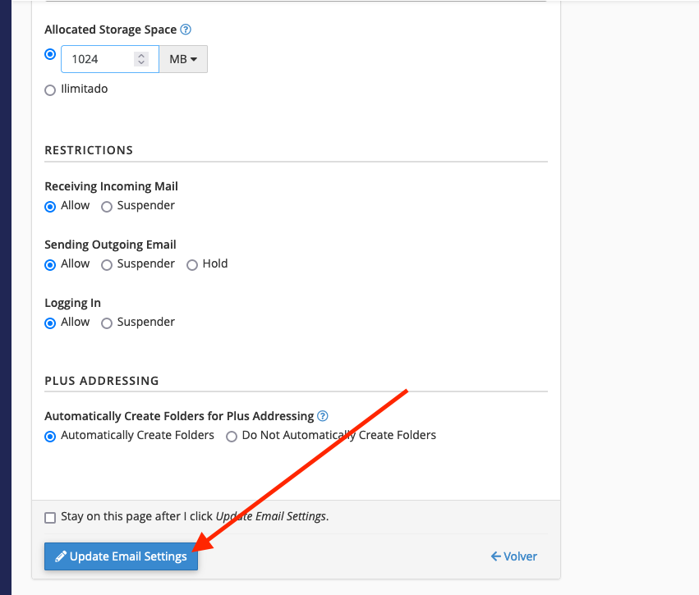Set Sending Outgoing Email to Allow
This screenshot has height=595, width=699.
click(x=50, y=265)
